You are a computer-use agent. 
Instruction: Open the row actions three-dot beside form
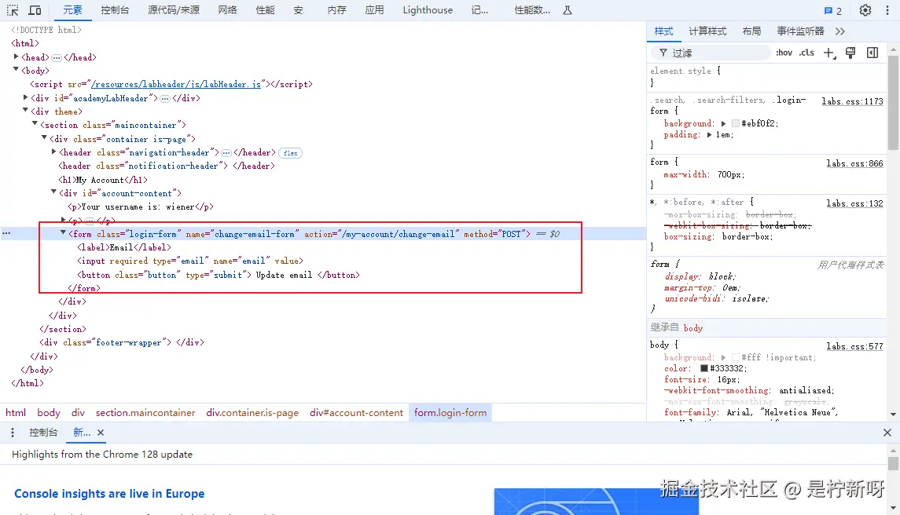coord(6,233)
